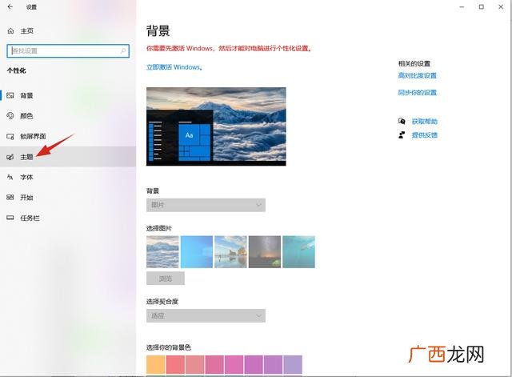The width and height of the screenshot is (512, 377).
Task: Click the 字体 font icon
Action: click(10, 177)
